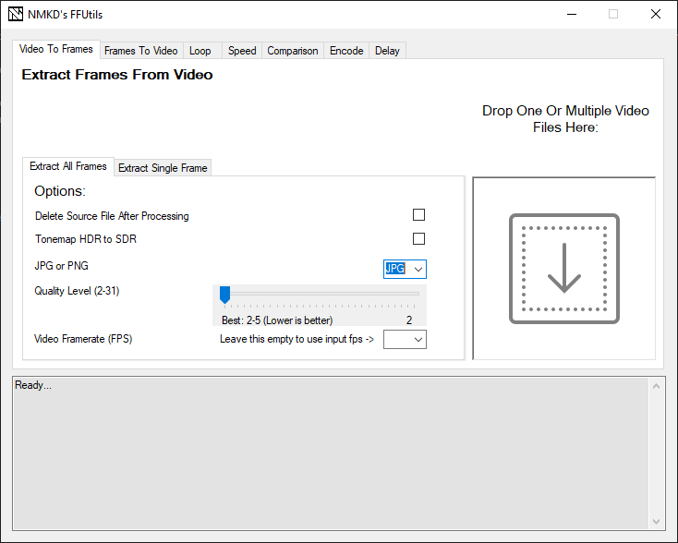Switch to the Speed tab
Screen dimensions: 678x543
pyautogui.click(x=242, y=51)
